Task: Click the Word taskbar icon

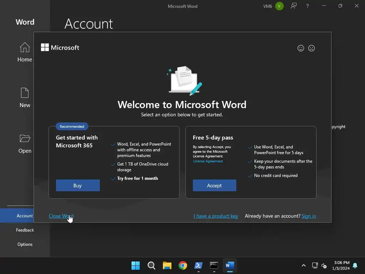Action: 230,265
